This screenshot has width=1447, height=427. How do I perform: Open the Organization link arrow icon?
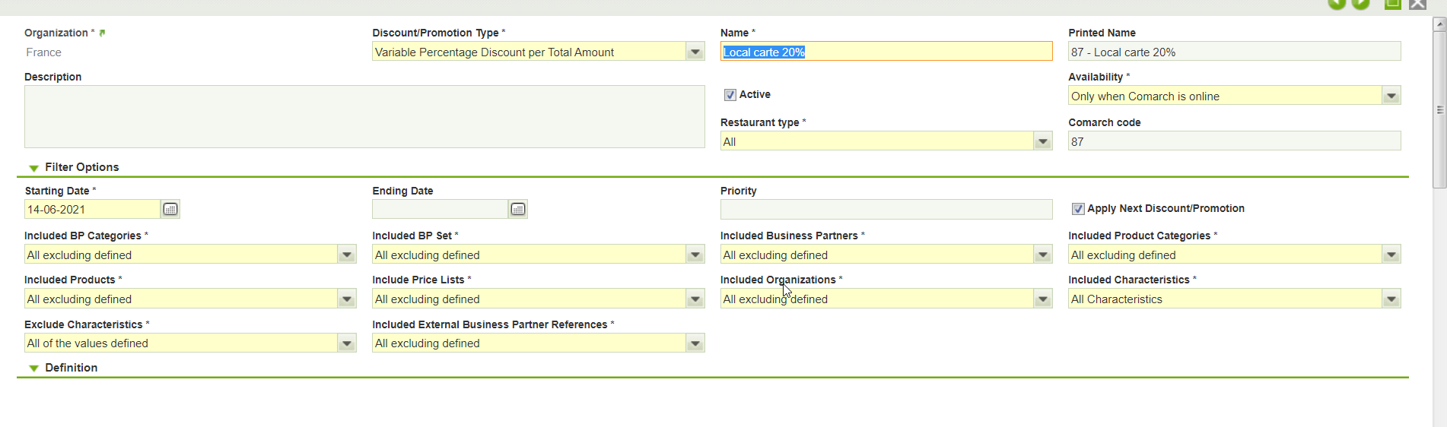(x=102, y=33)
